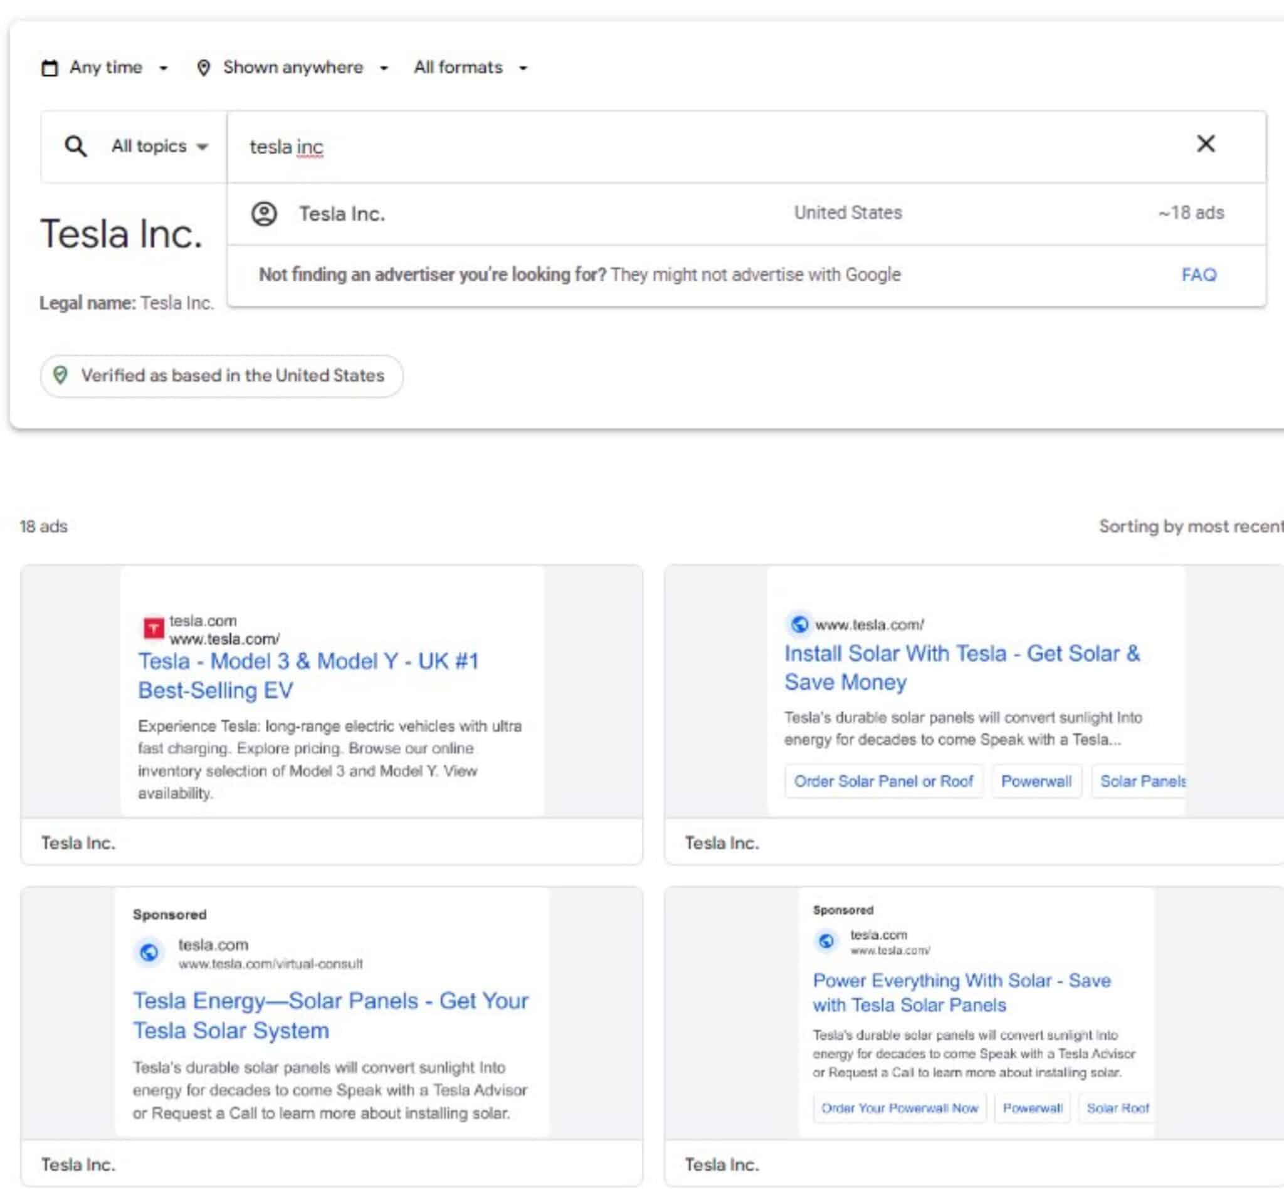Click the Tesla Inc. page heading
The width and height of the screenshot is (1284, 1193).
(x=122, y=234)
